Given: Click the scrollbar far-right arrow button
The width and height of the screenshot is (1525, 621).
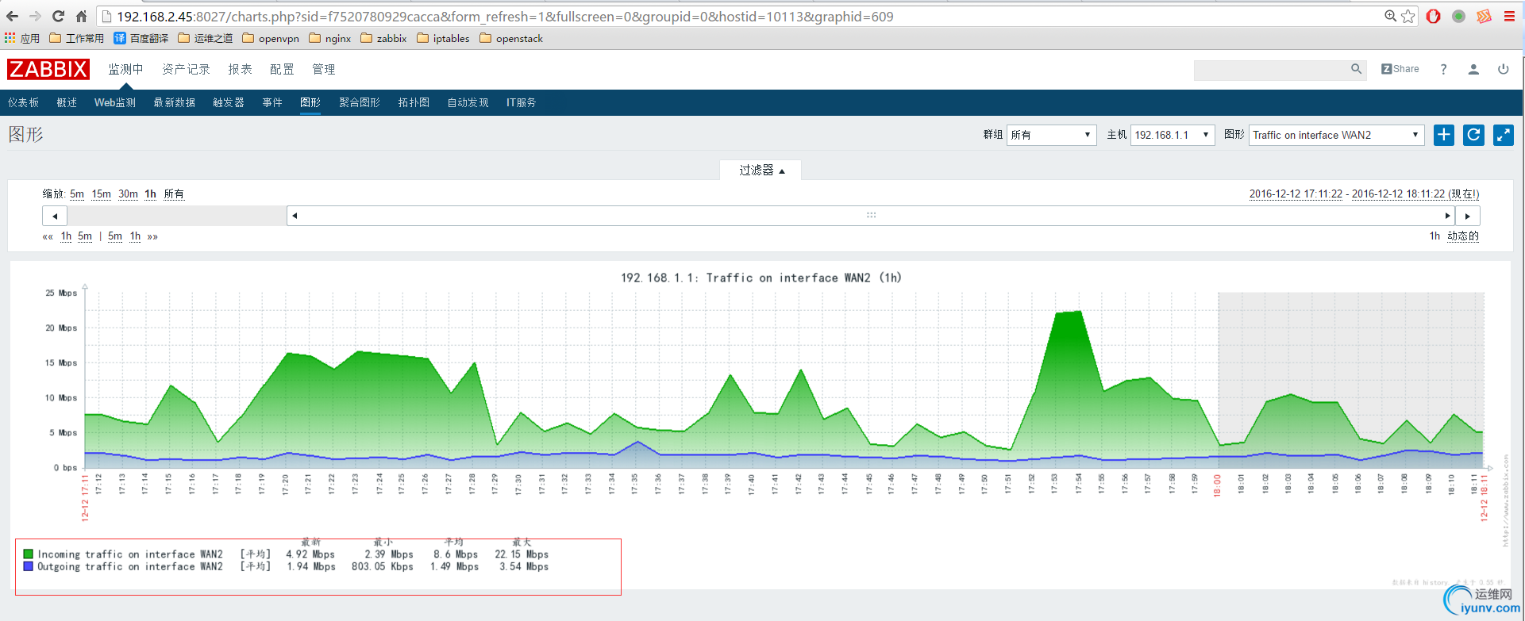Looking at the screenshot, I should coord(1468,216).
